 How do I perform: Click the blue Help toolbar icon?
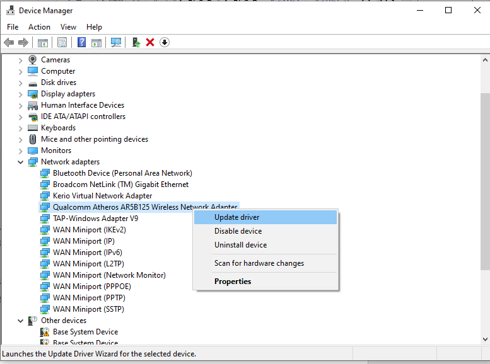[81, 42]
